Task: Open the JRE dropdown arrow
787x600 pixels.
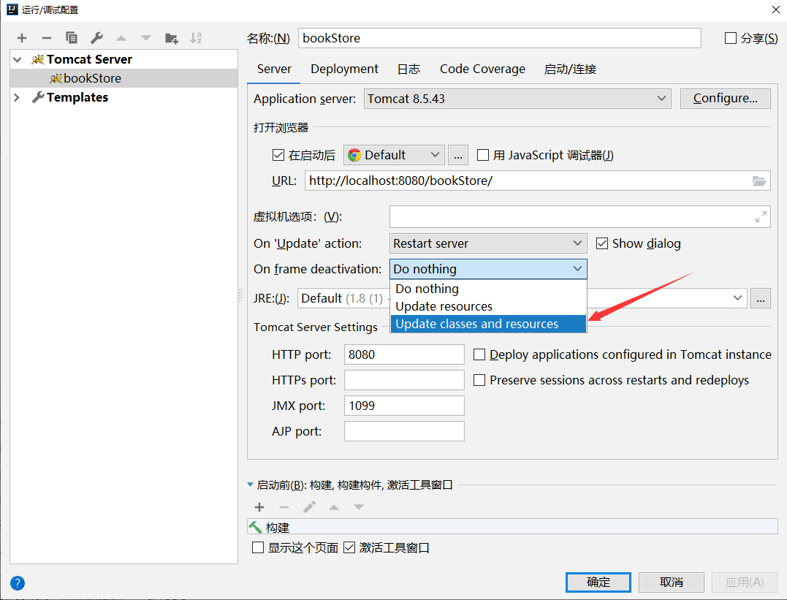Action: (x=737, y=298)
